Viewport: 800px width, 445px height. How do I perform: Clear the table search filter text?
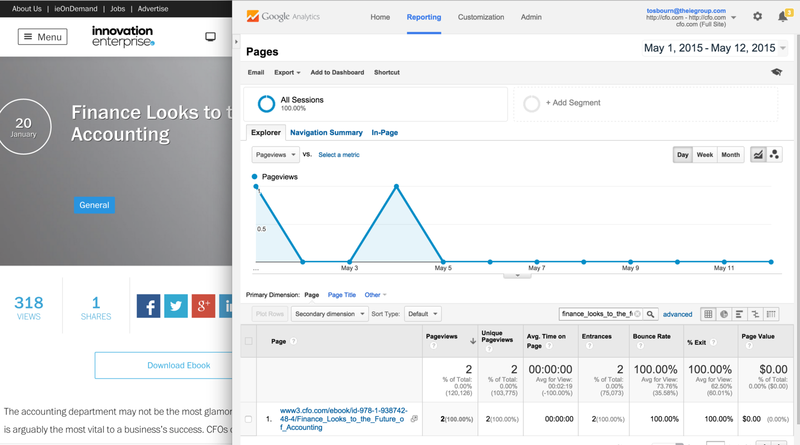(x=637, y=314)
